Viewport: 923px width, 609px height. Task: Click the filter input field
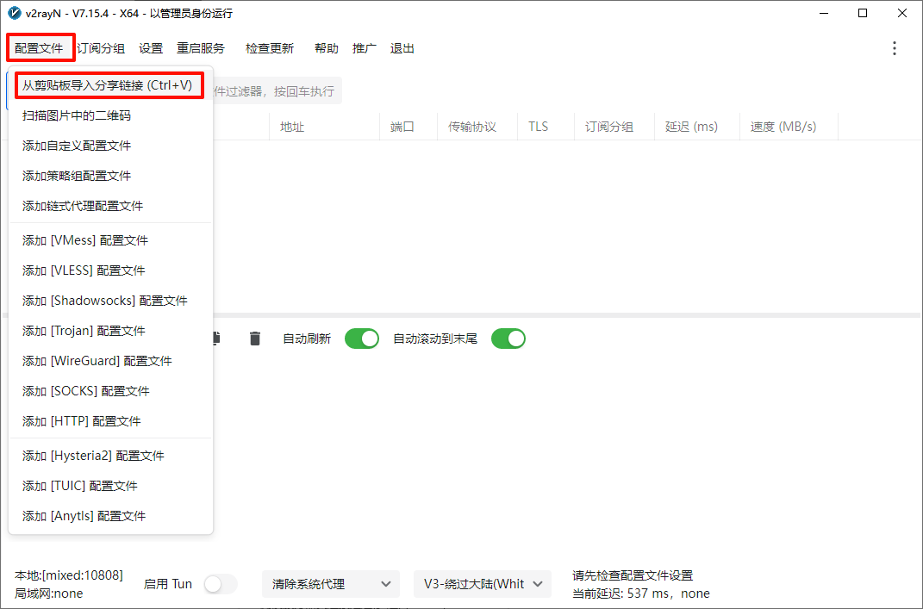pyautogui.click(x=276, y=91)
